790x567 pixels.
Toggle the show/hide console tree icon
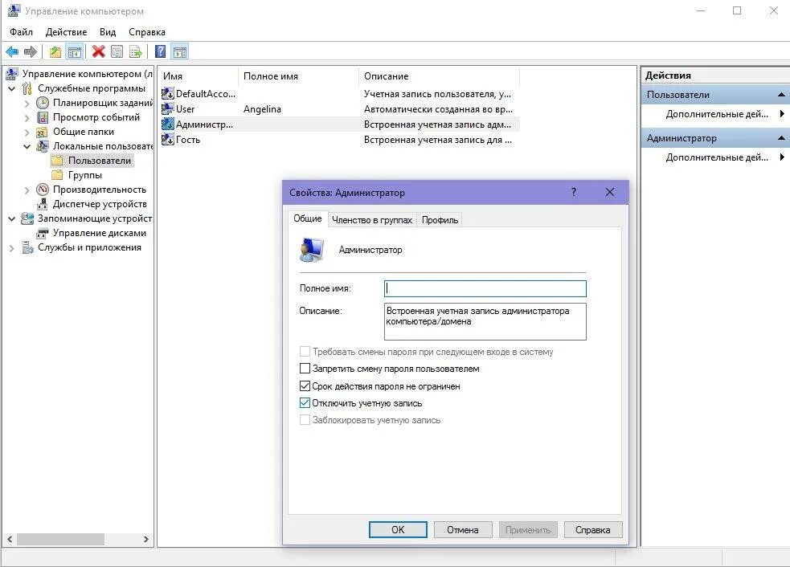tap(74, 51)
